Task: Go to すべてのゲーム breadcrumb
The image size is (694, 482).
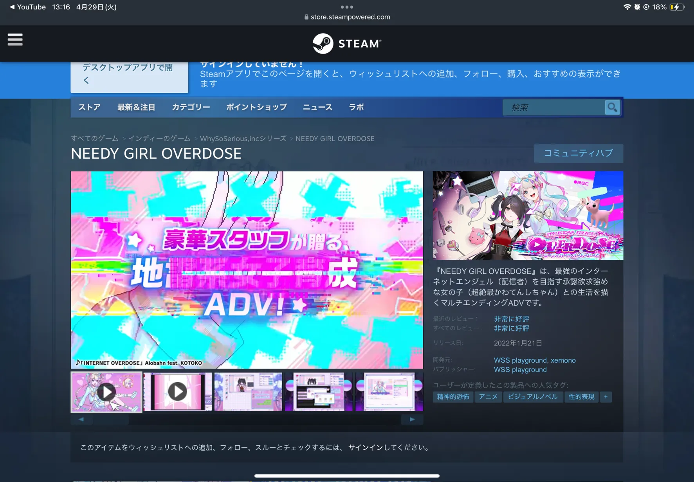Action: [95, 138]
